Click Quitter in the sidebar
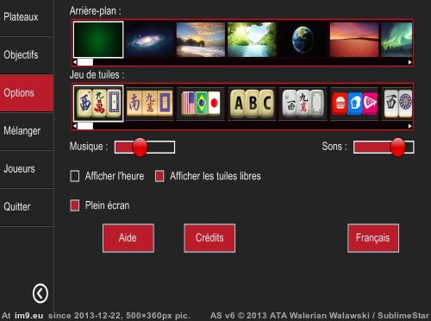 pyautogui.click(x=27, y=207)
